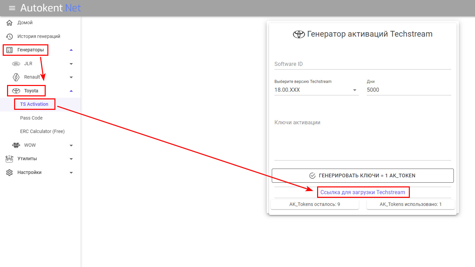
Task: Expand the Renault submenu arrow
Action: tap(71, 77)
